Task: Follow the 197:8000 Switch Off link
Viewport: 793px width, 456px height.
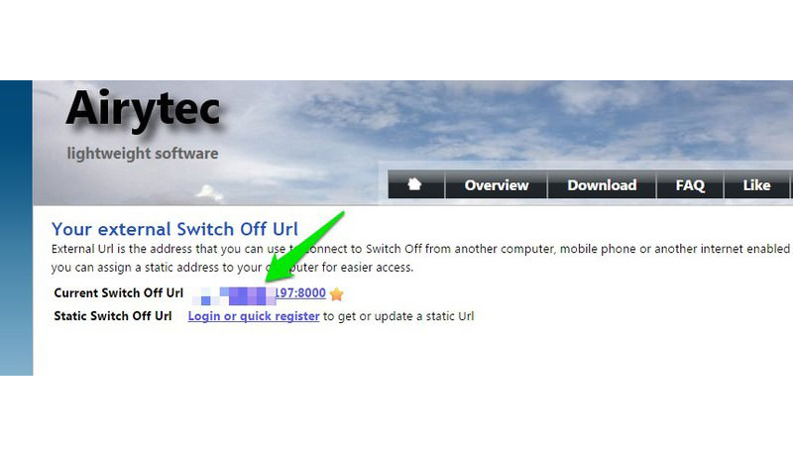Action: tap(300, 292)
